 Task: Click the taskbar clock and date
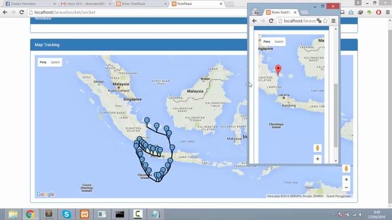(376, 215)
